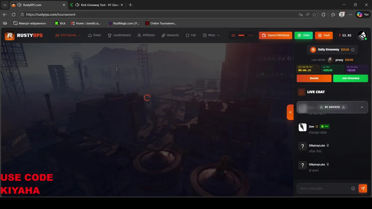Click Daw's chat avatar
Screen dimensions: 372x209
click(303, 127)
